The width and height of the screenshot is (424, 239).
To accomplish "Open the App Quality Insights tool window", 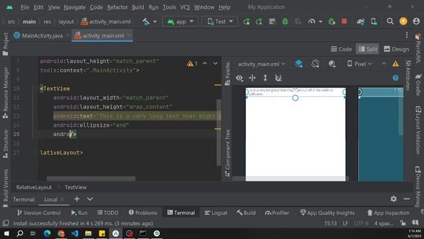I will tap(327, 212).
